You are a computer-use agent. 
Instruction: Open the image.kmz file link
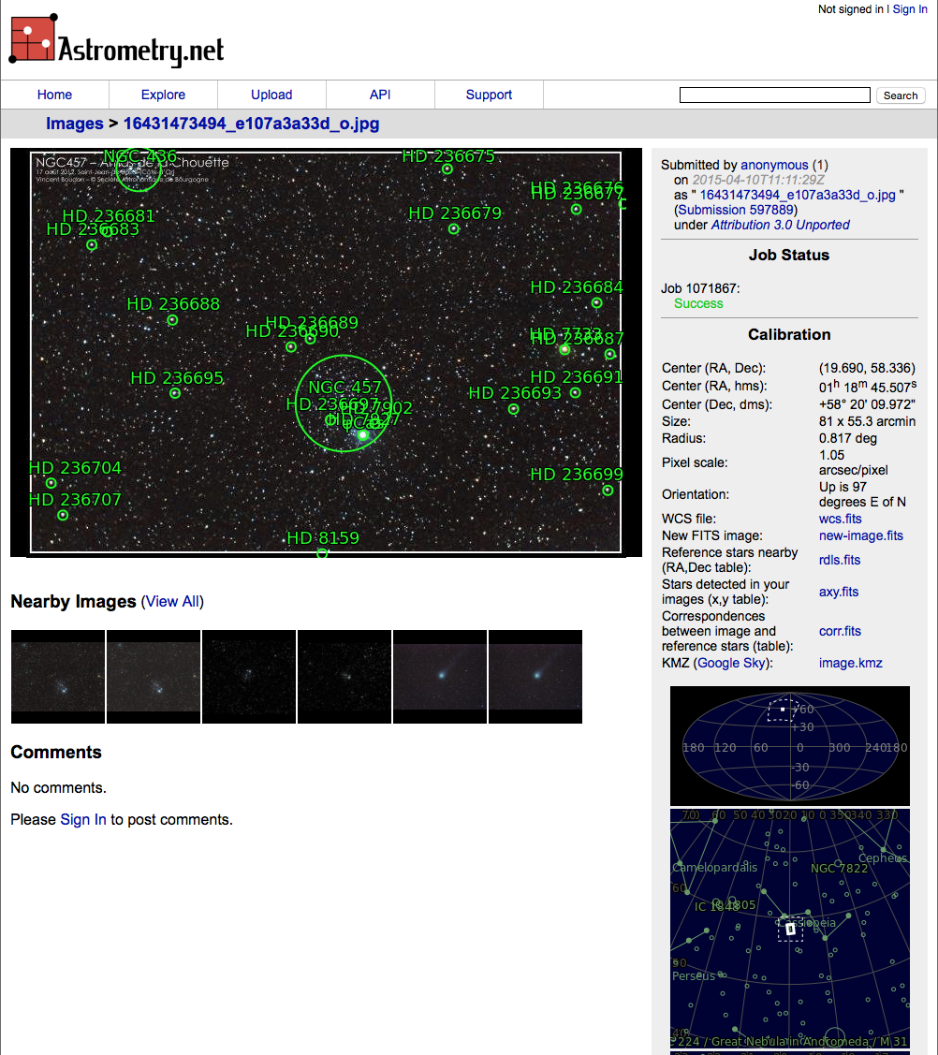click(x=850, y=663)
